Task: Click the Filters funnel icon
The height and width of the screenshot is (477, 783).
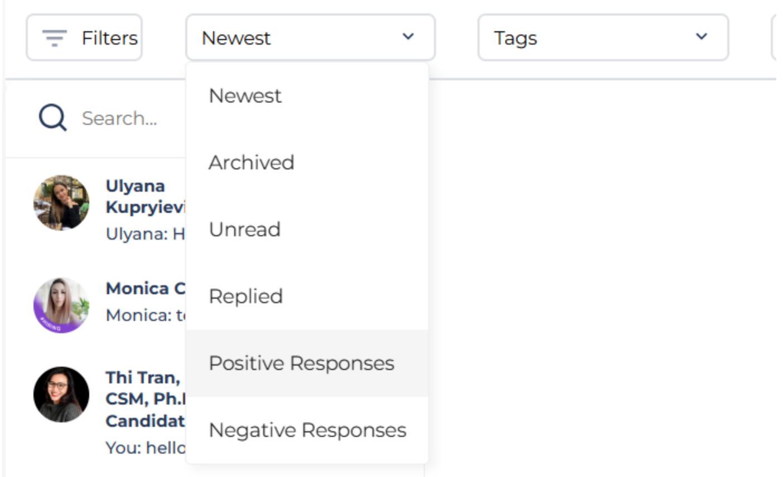Action: coord(53,37)
